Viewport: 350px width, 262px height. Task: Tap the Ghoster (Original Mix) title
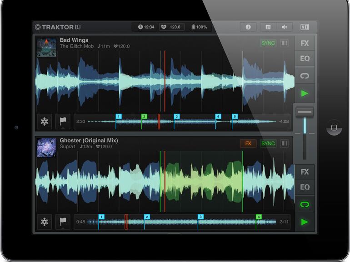point(89,141)
